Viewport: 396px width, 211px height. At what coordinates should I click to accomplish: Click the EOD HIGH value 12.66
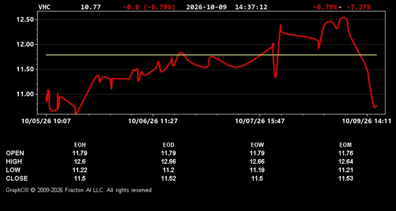click(168, 161)
